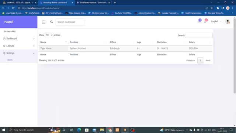Screen dimensions: 236x133
Task: Open the clock and date in system tray
Action: (x=222, y=130)
